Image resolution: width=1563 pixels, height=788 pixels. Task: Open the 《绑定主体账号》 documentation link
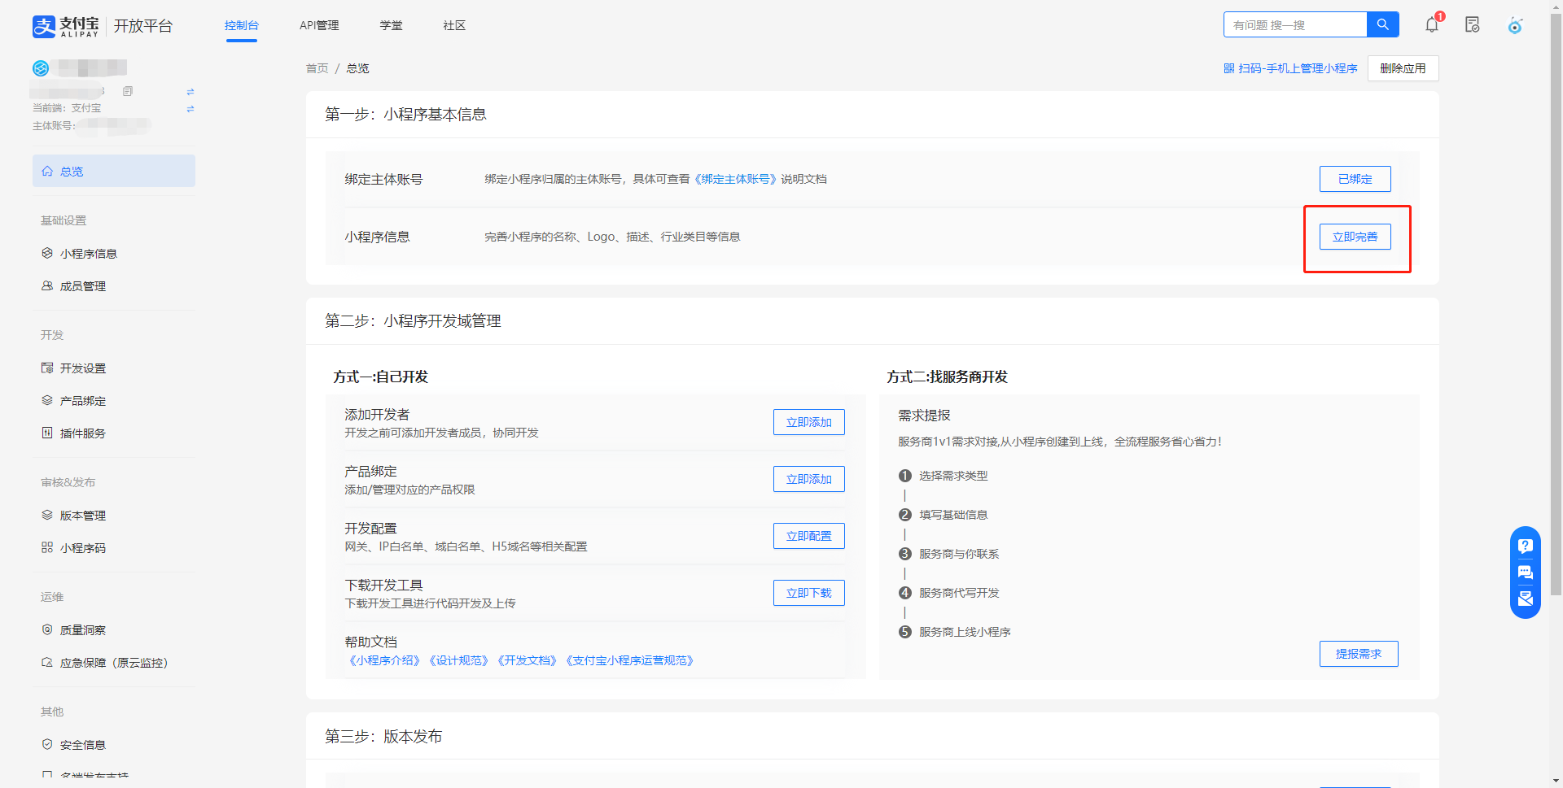[735, 179]
